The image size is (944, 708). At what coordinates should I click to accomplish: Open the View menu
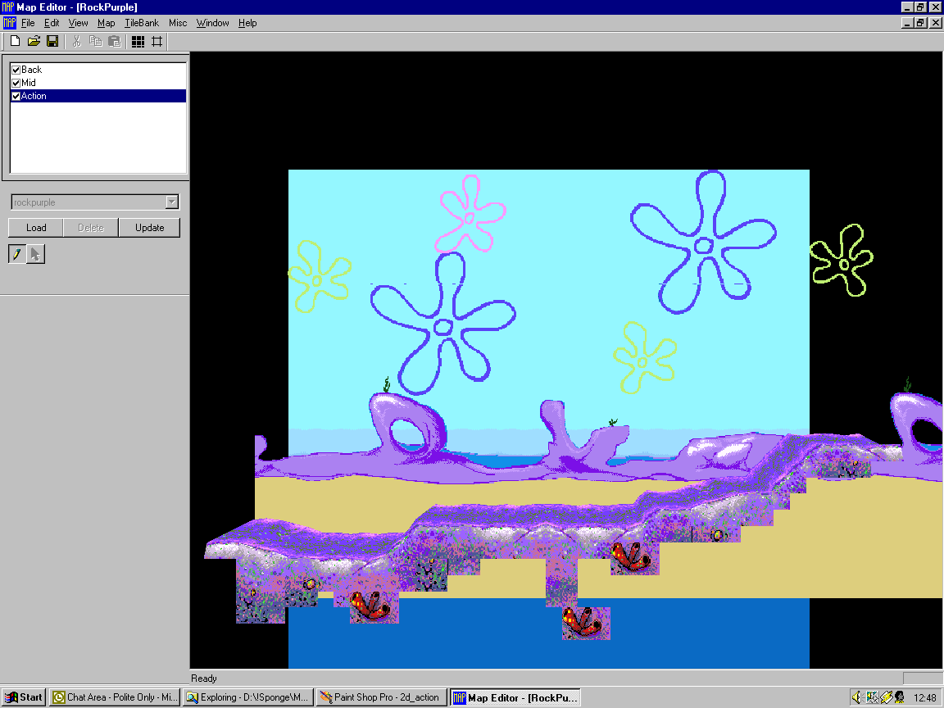pyautogui.click(x=79, y=23)
